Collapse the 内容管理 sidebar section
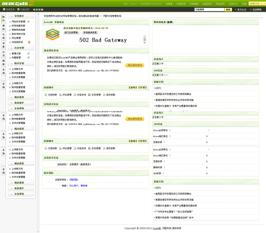This screenshot has height=233, width=266. pos(12,48)
